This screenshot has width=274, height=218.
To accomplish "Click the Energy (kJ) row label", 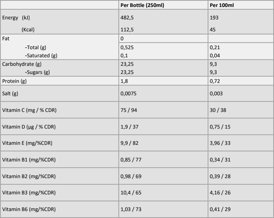I will [x=16, y=17].
